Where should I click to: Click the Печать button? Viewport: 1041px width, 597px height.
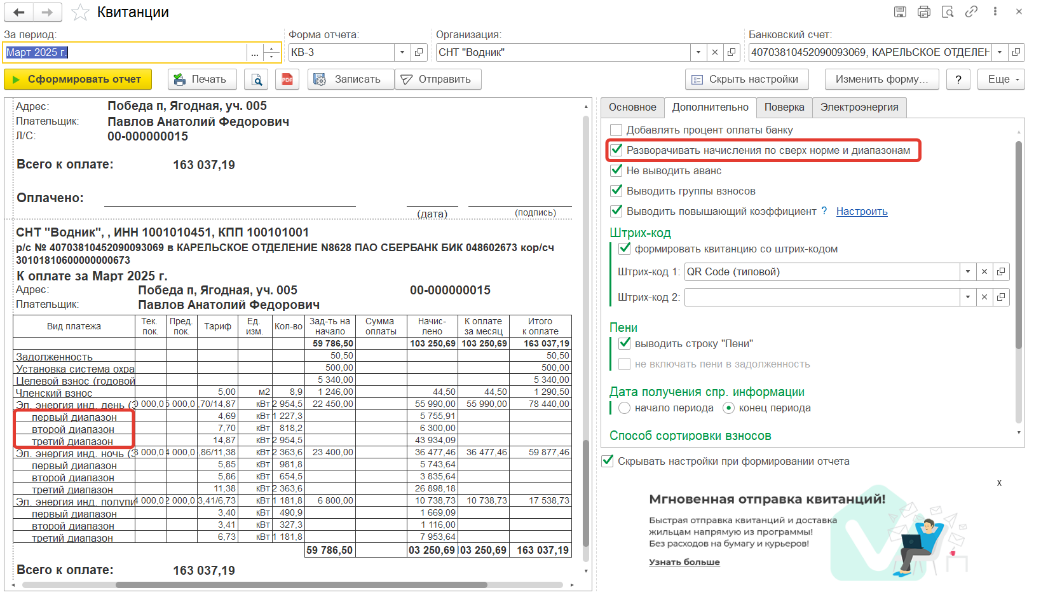pos(202,79)
